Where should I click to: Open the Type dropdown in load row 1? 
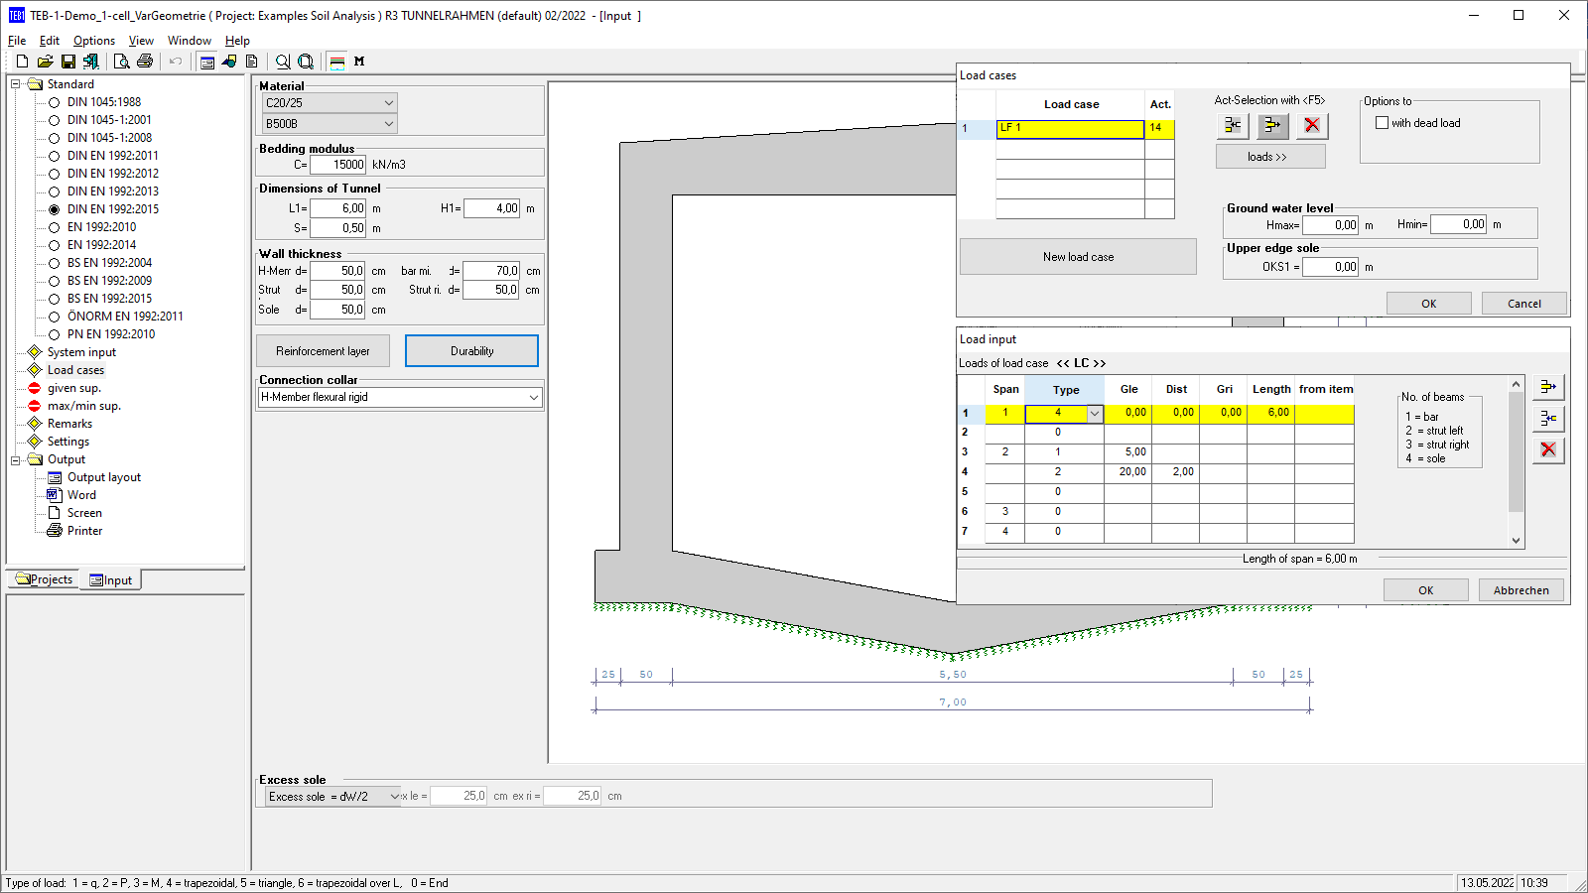1095,414
